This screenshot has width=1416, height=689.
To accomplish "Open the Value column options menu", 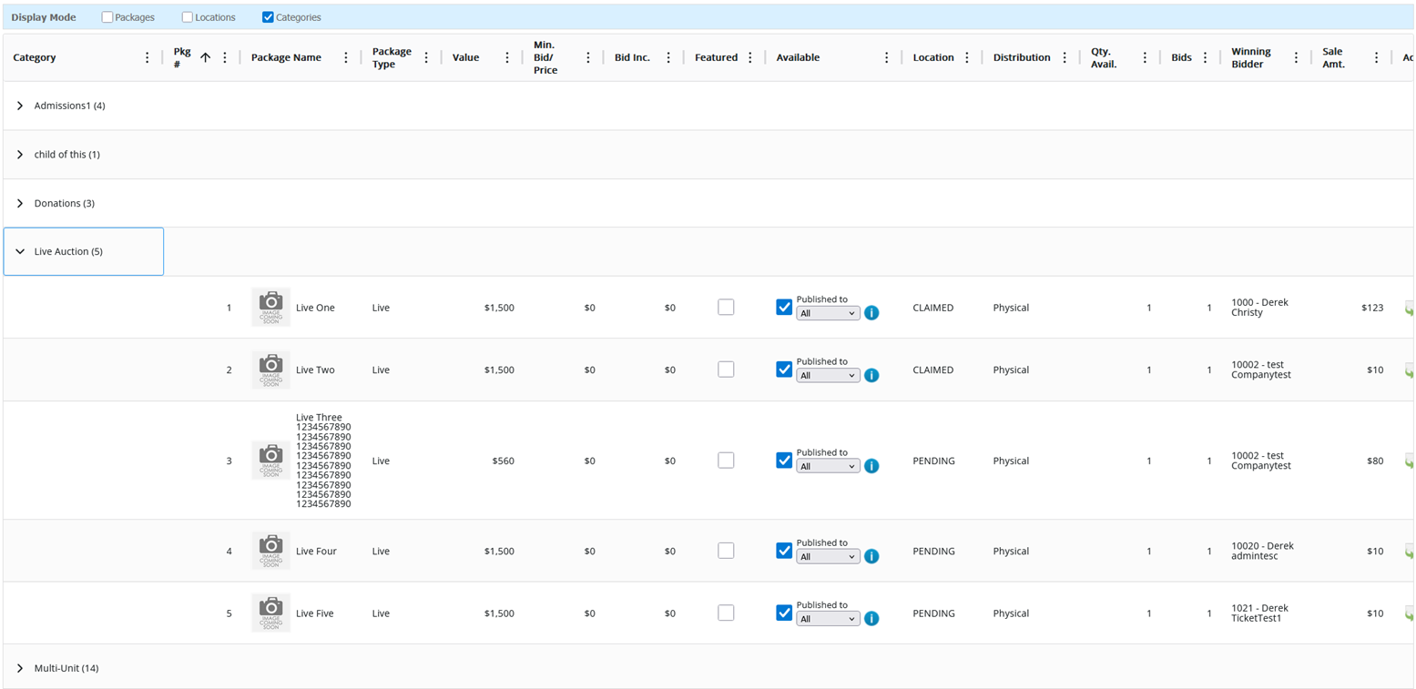I will (x=507, y=57).
